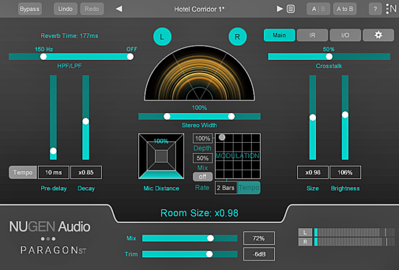Click the NUGEN N logo icon
The width and height of the screenshot is (399, 270).
click(x=391, y=9)
